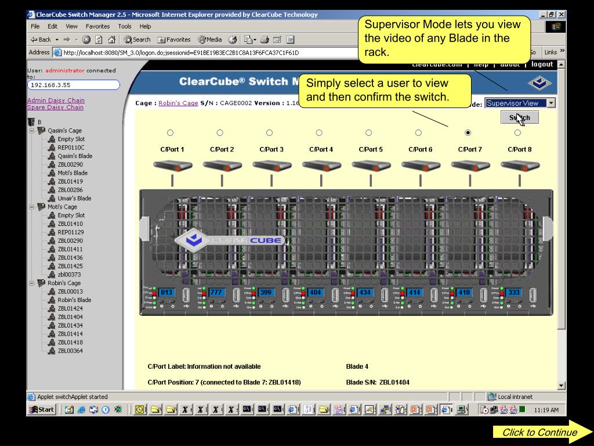Click the Home toolbar icon
Screen dimensions: 594x446
click(111, 39)
